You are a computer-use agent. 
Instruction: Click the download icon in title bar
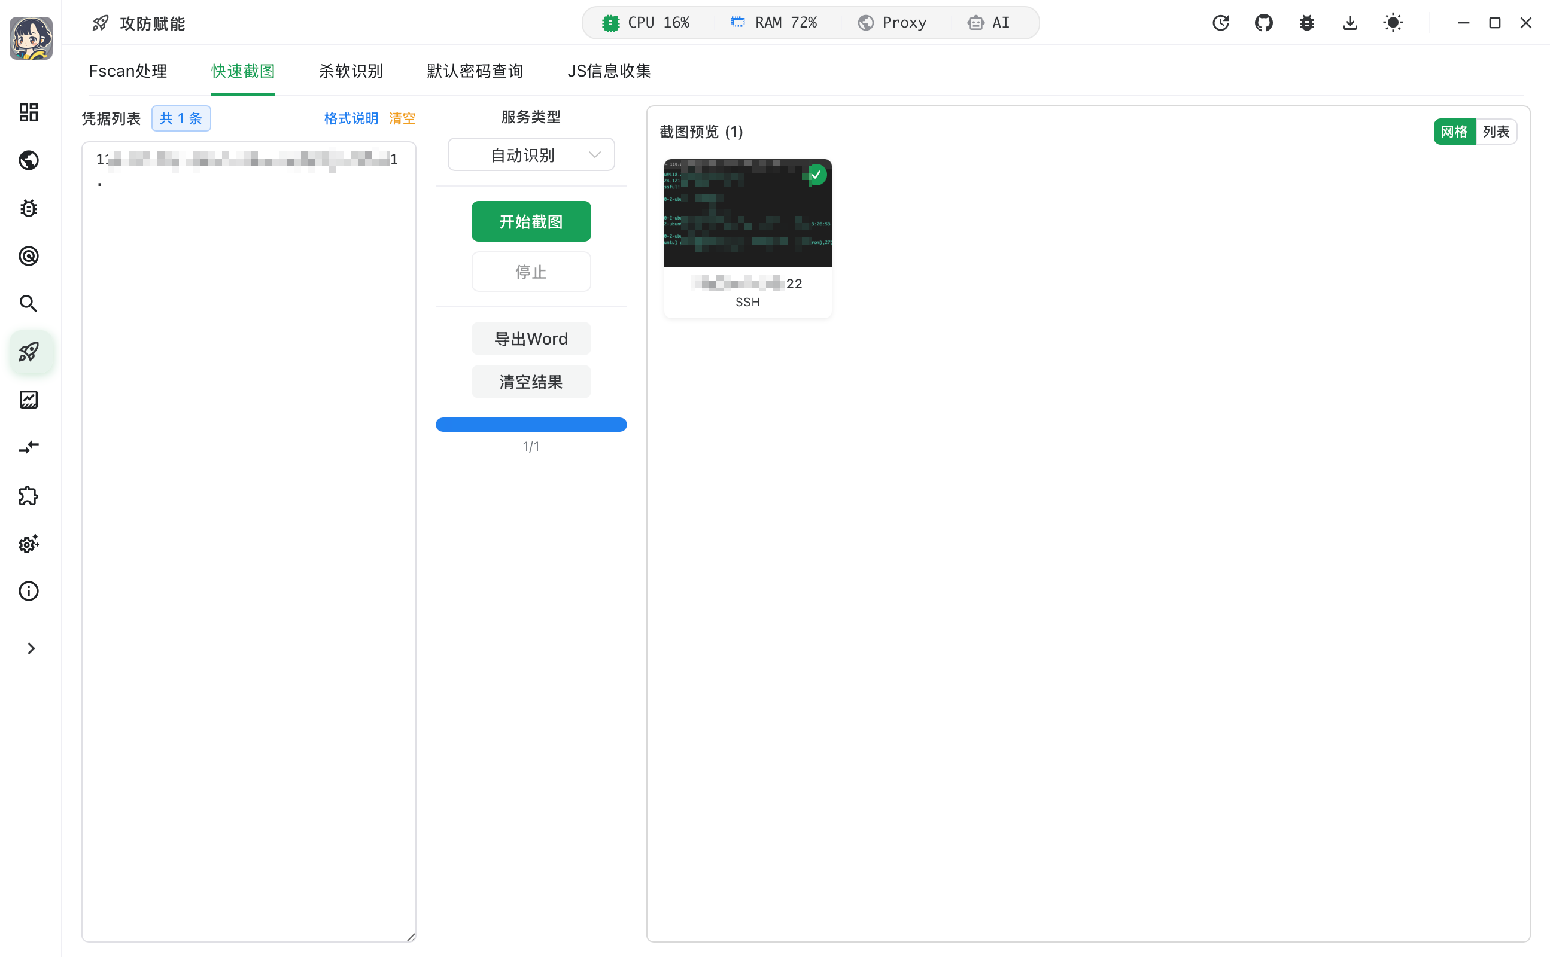1350,23
